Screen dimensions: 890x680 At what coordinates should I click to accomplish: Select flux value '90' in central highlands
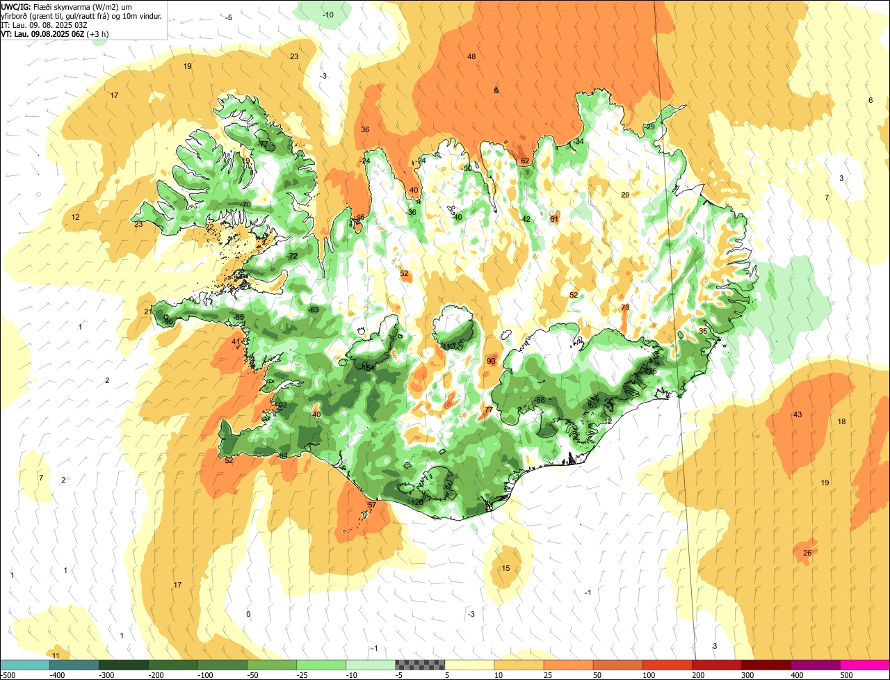[x=491, y=361]
